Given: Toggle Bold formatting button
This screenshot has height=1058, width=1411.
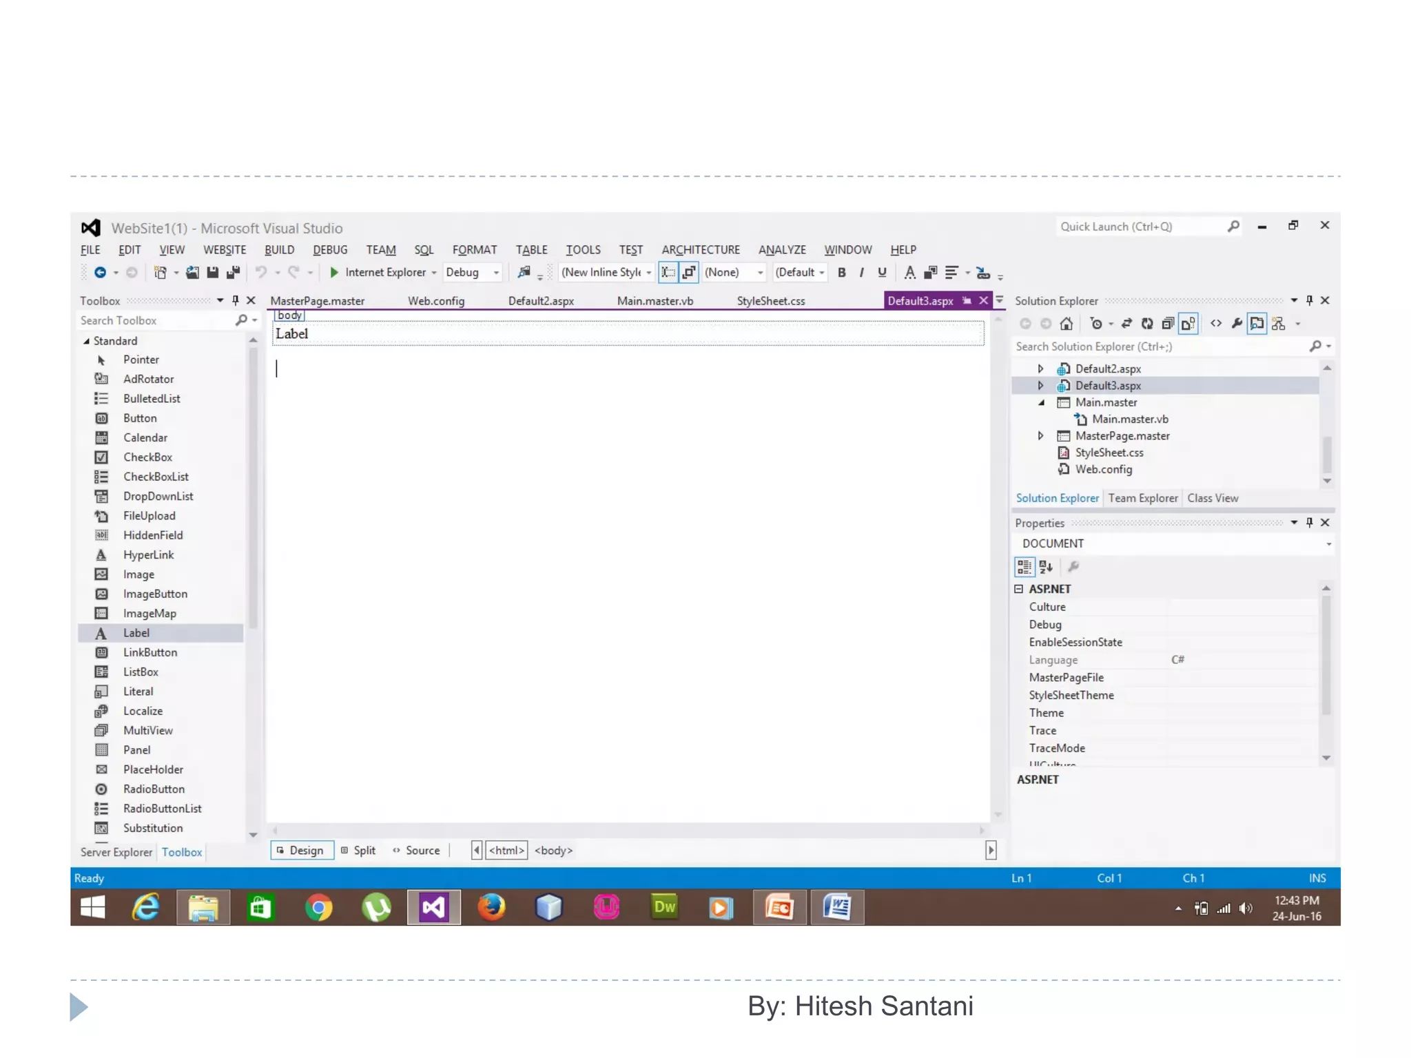Looking at the screenshot, I should tap(841, 273).
